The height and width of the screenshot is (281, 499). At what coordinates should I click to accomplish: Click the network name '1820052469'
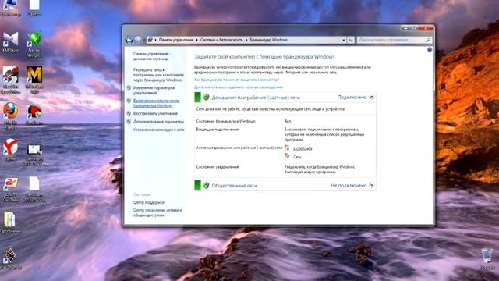pos(303,149)
